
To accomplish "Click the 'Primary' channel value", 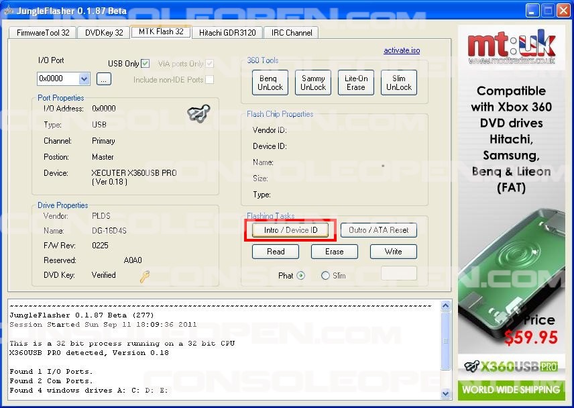I will pos(103,141).
